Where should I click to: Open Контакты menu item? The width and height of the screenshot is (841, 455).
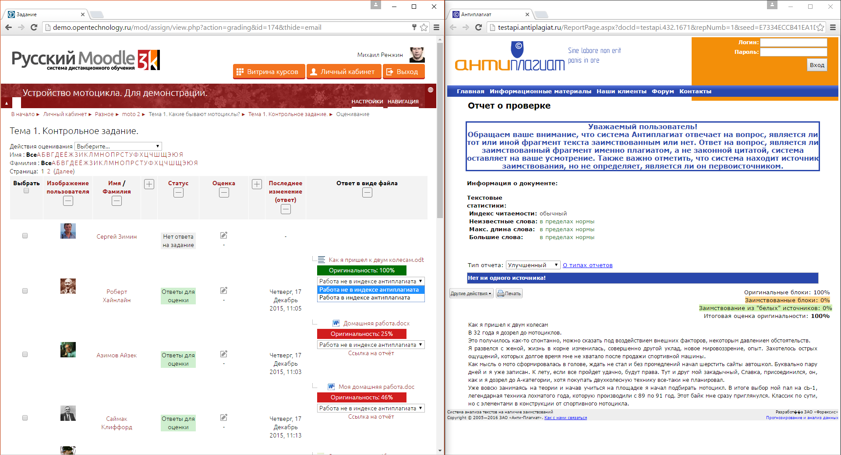695,92
